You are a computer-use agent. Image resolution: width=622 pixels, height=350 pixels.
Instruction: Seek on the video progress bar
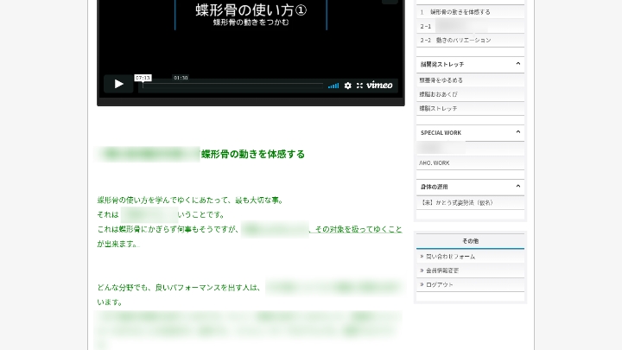click(x=233, y=86)
